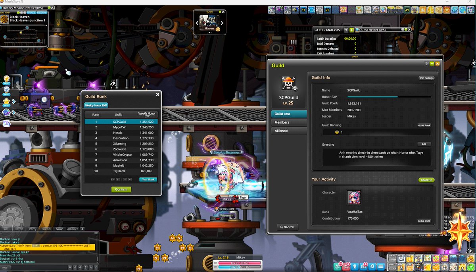Click the Battle Analysis help question icon
476x272 pixels.
[346, 30]
